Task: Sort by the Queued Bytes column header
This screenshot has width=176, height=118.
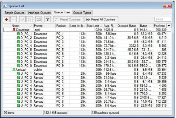Action: 128,26
